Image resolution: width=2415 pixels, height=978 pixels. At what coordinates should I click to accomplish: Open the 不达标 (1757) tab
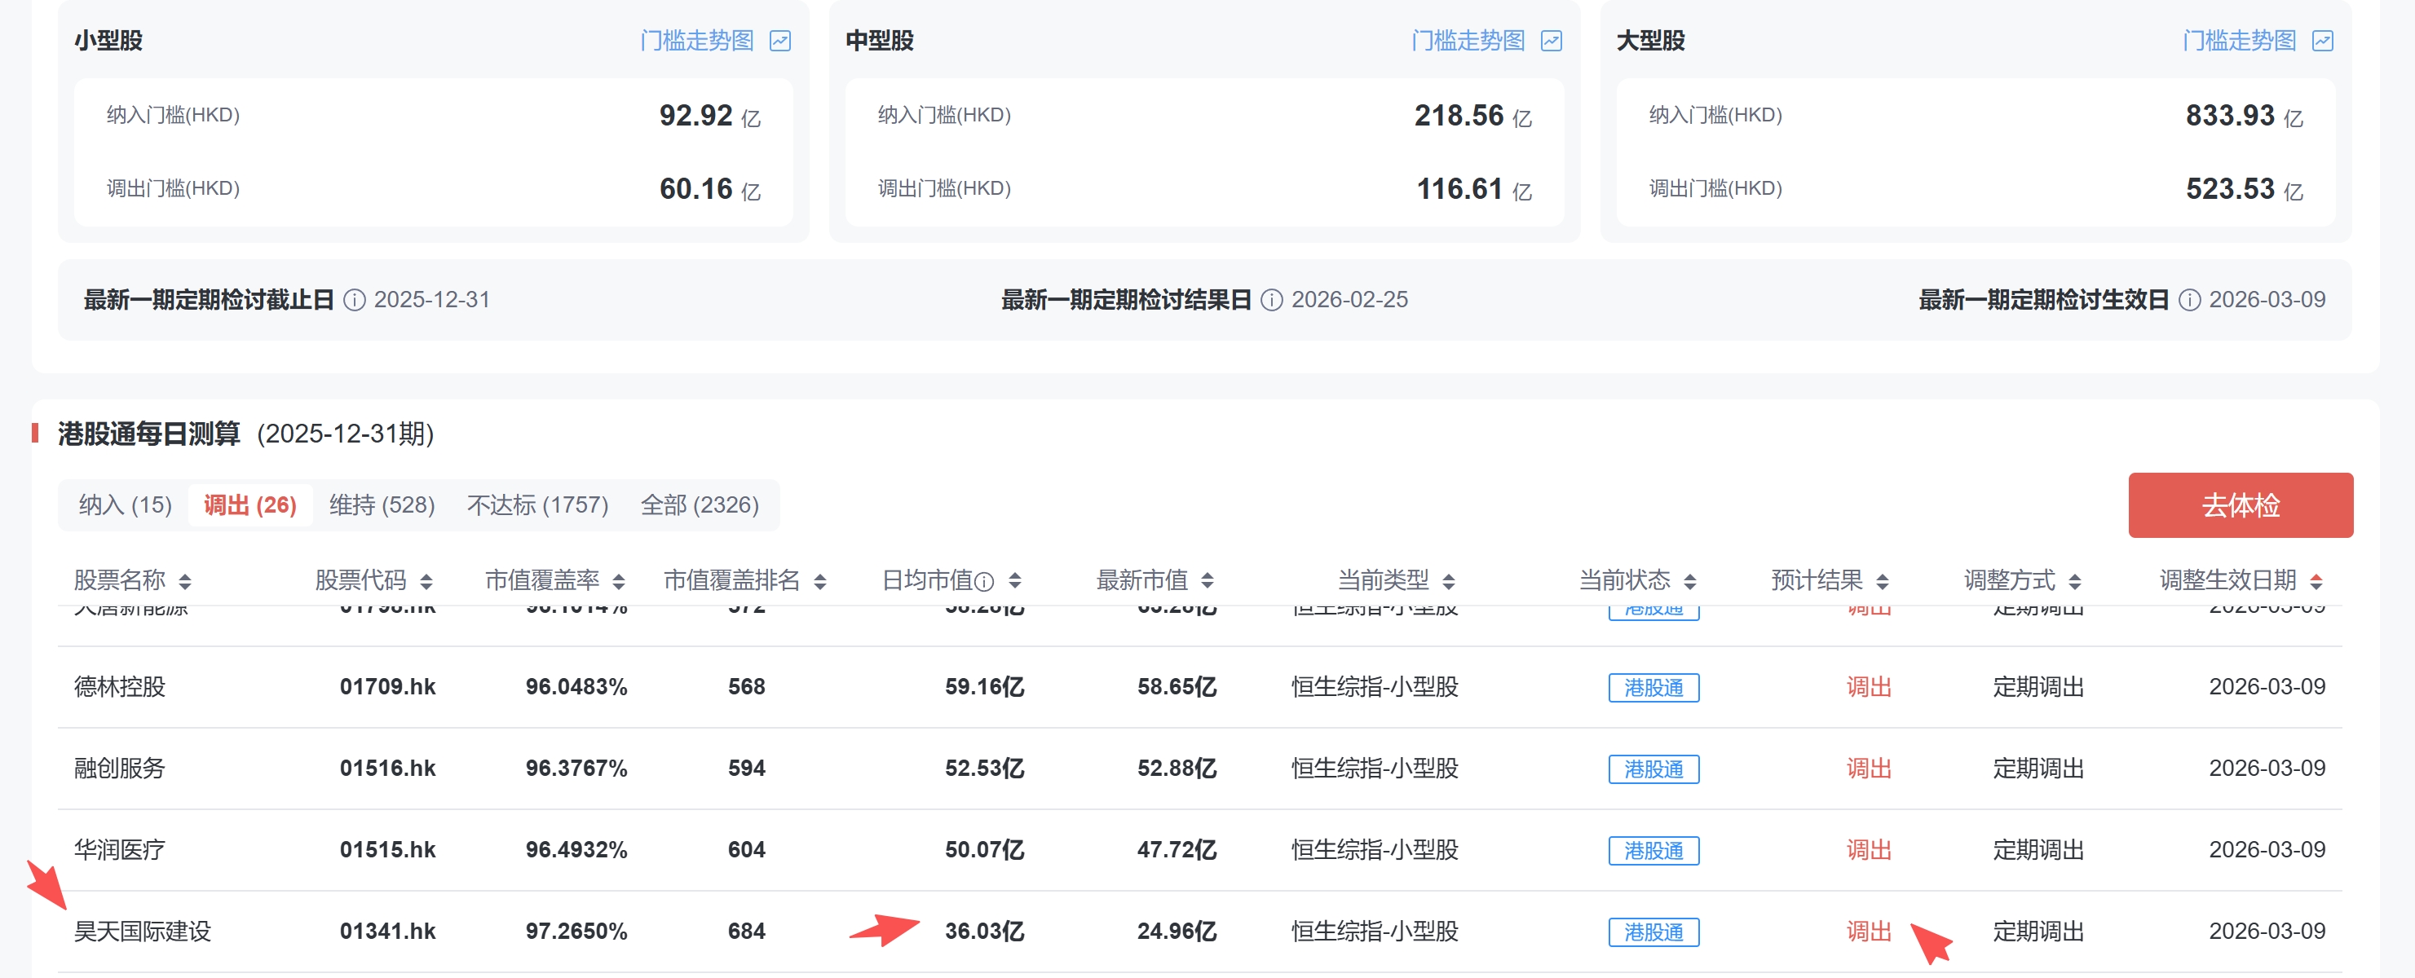538,506
